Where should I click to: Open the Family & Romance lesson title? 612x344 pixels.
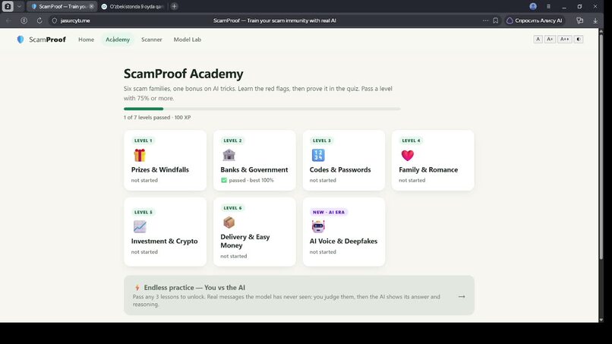(428, 170)
